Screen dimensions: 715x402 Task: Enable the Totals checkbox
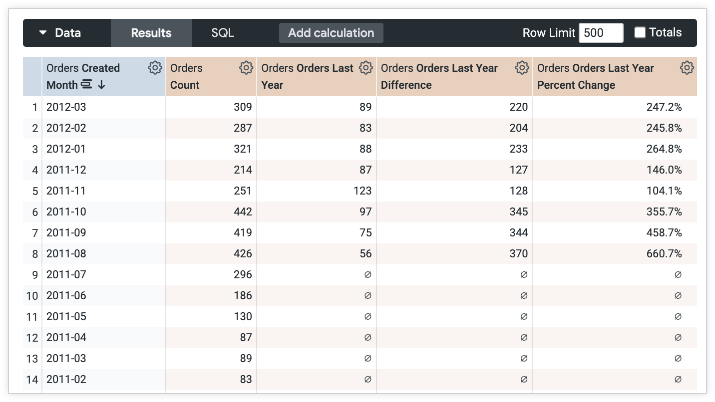(640, 32)
